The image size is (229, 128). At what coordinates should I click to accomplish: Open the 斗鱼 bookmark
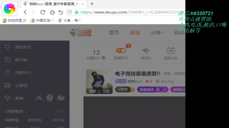point(69,21)
